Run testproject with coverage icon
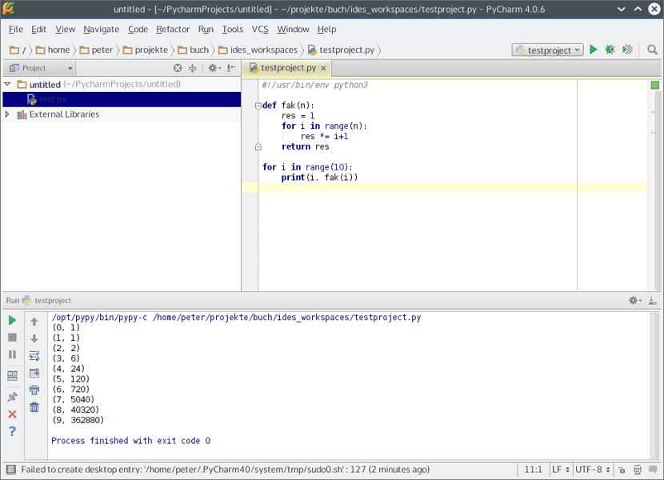 tap(628, 50)
